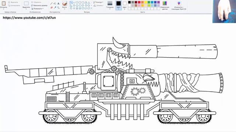Activate Color 2 (Цвет 2) selector
236x132 pixels.
tap(125, 5)
